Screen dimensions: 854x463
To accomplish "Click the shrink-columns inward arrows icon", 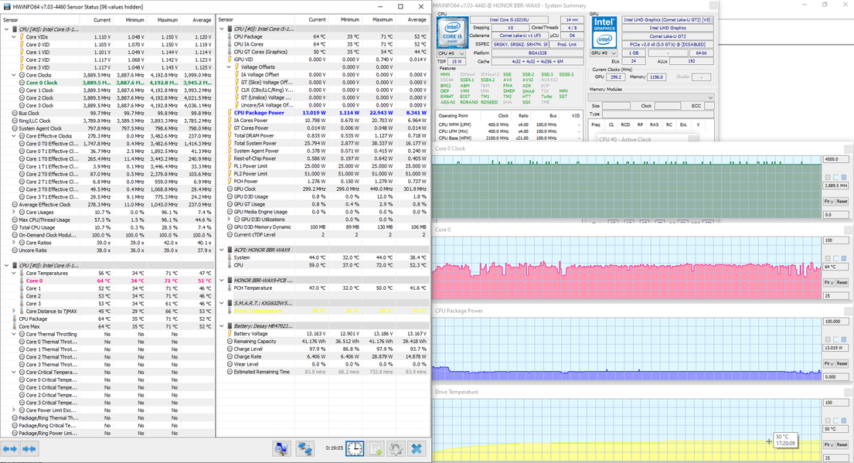I will tap(29, 448).
